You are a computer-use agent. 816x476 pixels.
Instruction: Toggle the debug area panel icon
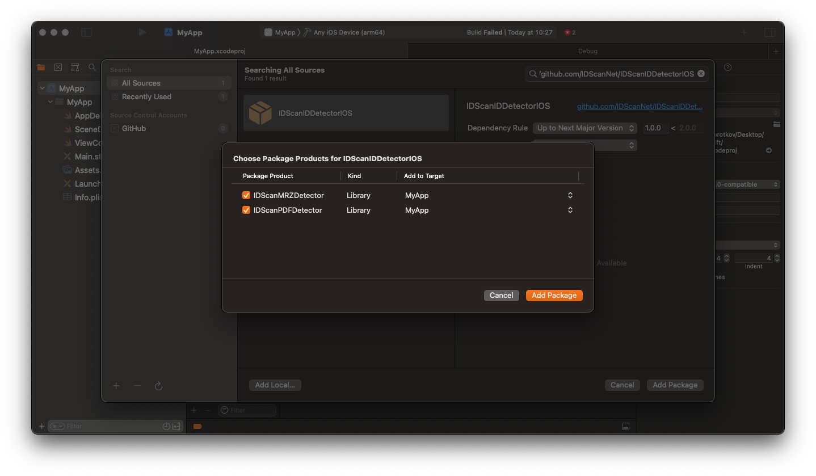[x=625, y=426]
